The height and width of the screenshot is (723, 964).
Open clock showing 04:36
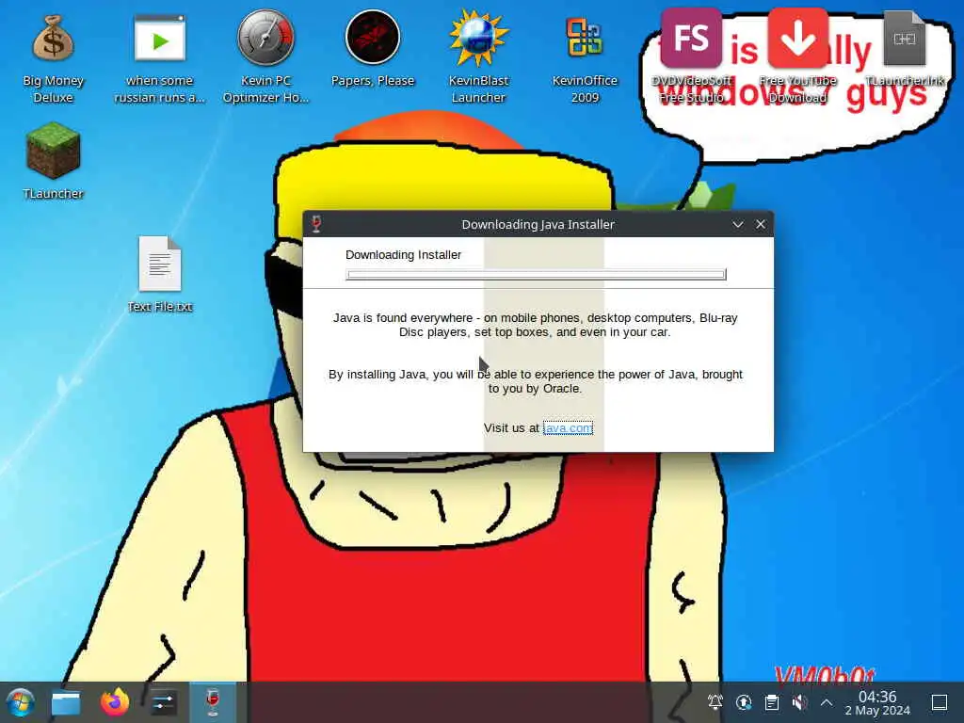click(877, 702)
